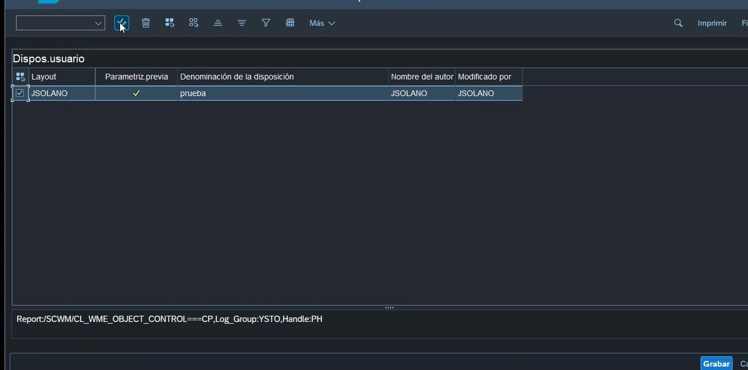Sort layouts in ascending order

point(218,23)
